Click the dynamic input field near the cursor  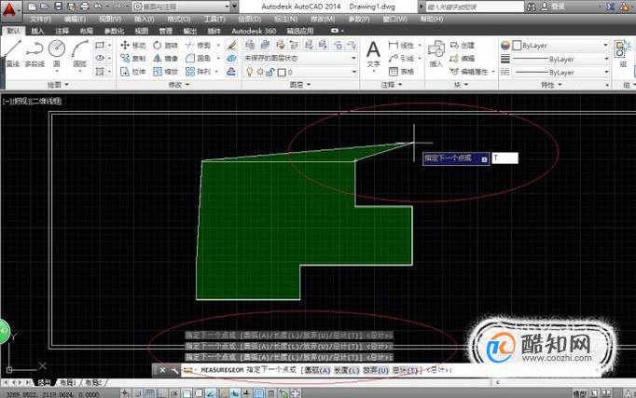505,158
